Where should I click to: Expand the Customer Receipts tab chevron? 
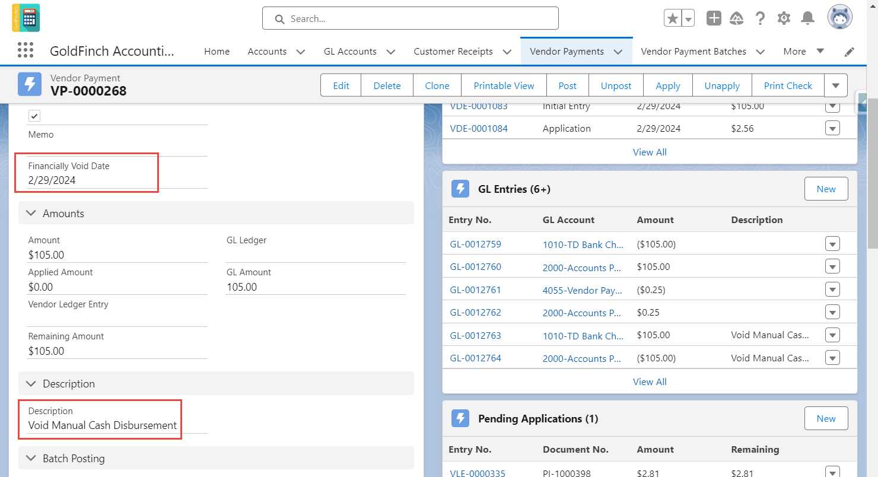pos(507,52)
